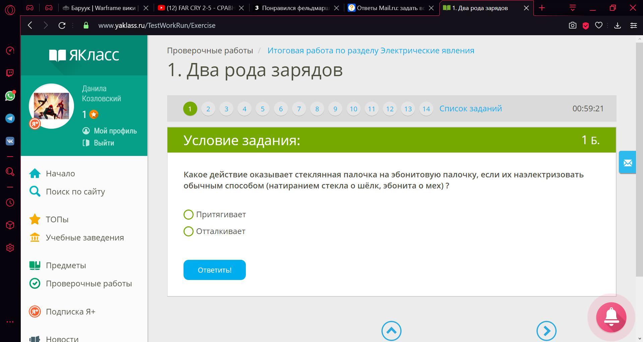Open 'Поиск по сайту' menu item
This screenshot has height=342, width=643.
[67, 191]
